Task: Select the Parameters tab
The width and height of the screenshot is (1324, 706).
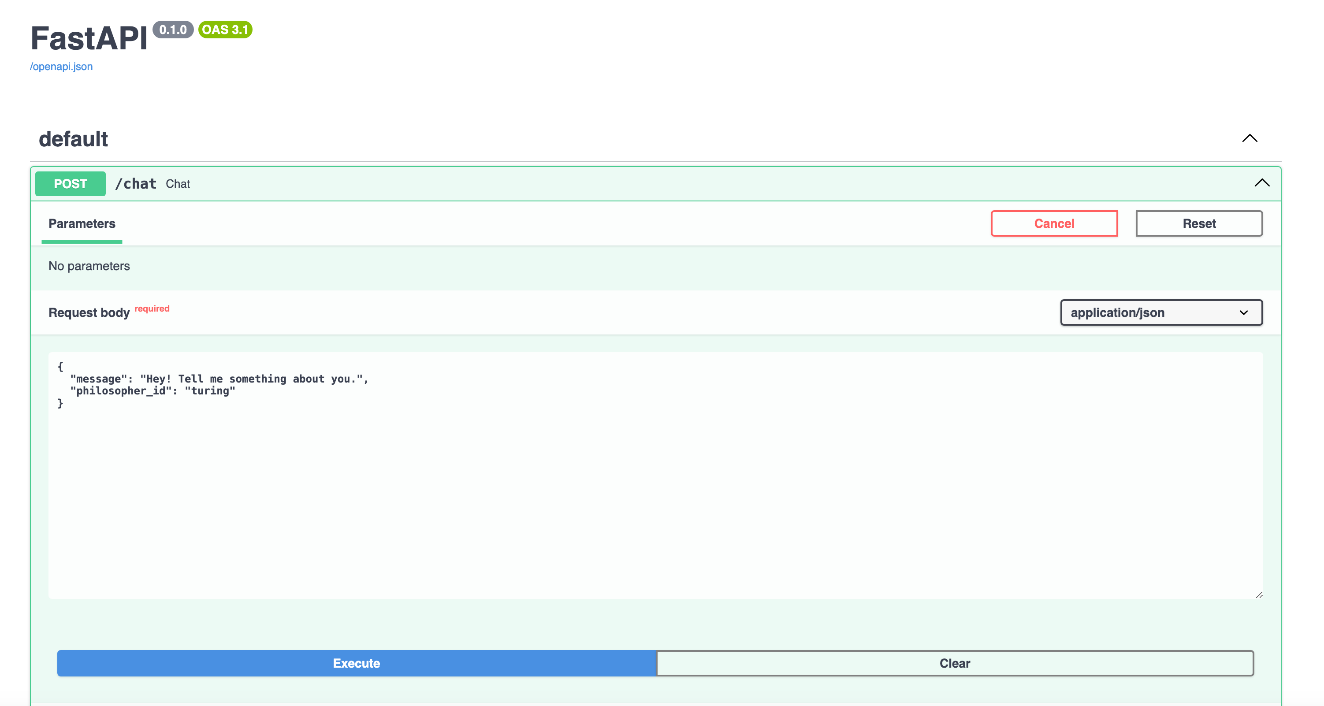Action: 82,223
